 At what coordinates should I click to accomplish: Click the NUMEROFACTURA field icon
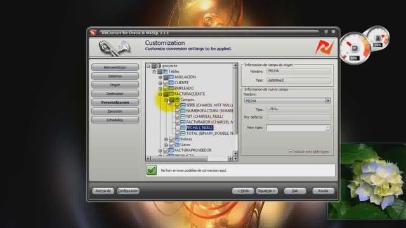point(183,111)
